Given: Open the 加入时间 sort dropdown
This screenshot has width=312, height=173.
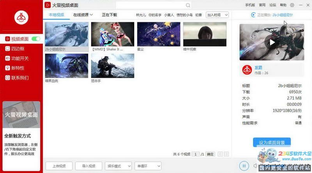Looking at the screenshot, I should click(x=217, y=15).
